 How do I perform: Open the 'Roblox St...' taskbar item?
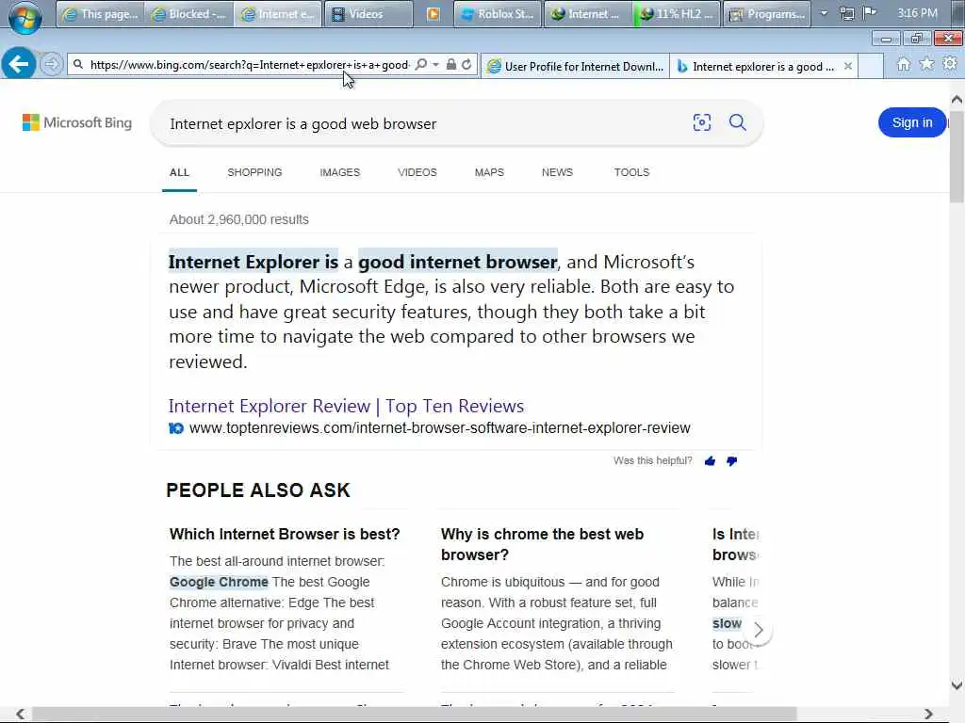[498, 13]
